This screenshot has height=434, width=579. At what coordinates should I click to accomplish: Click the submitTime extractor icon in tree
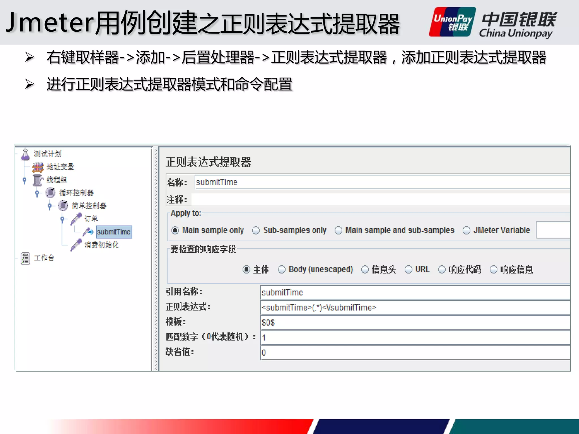click(x=88, y=232)
